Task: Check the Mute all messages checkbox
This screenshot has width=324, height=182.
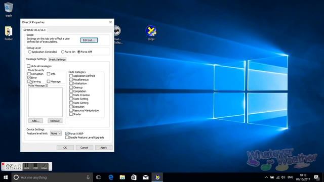Action: [28, 66]
